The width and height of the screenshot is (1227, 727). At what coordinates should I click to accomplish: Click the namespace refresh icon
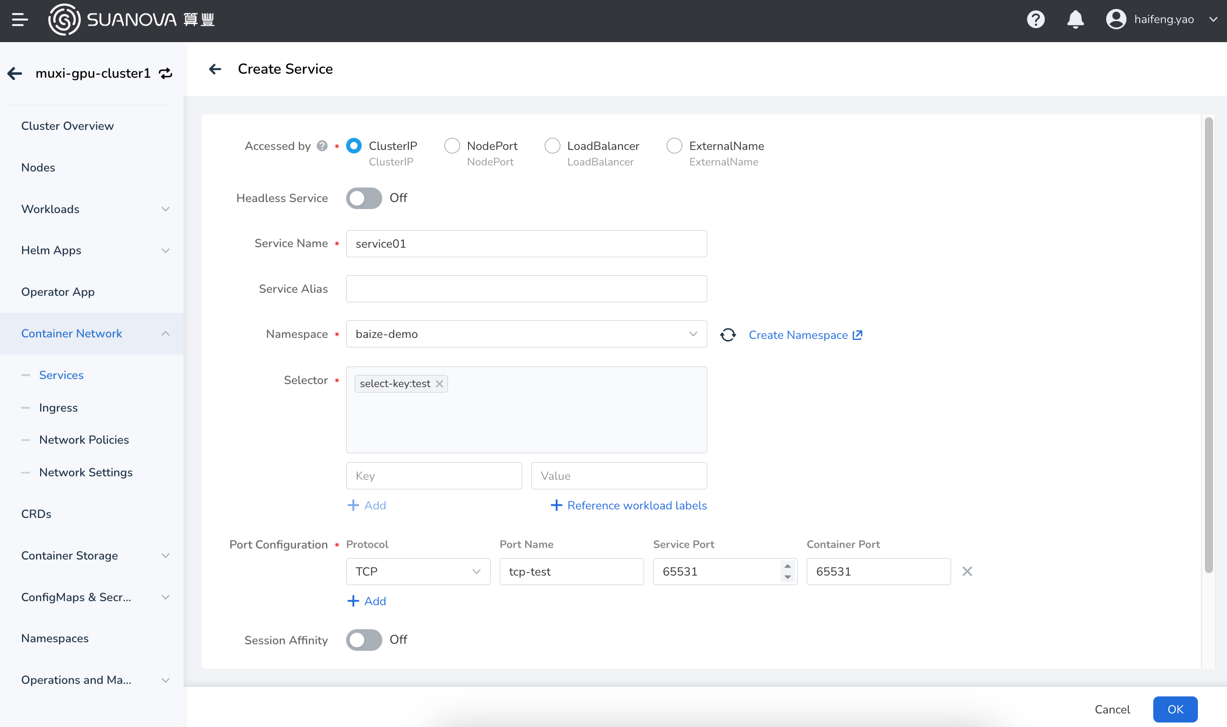point(727,335)
